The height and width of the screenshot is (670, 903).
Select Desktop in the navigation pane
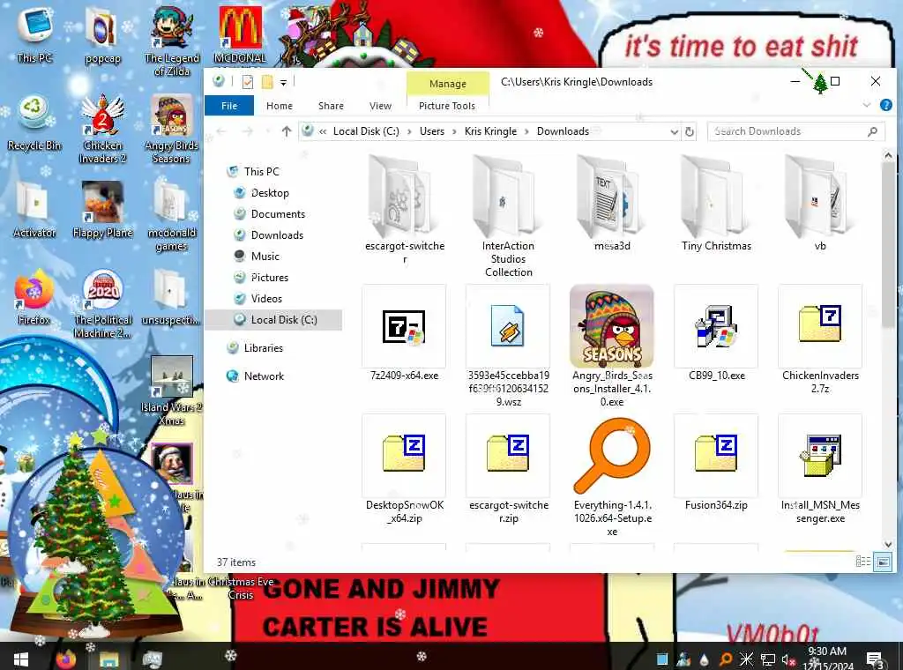tap(270, 193)
